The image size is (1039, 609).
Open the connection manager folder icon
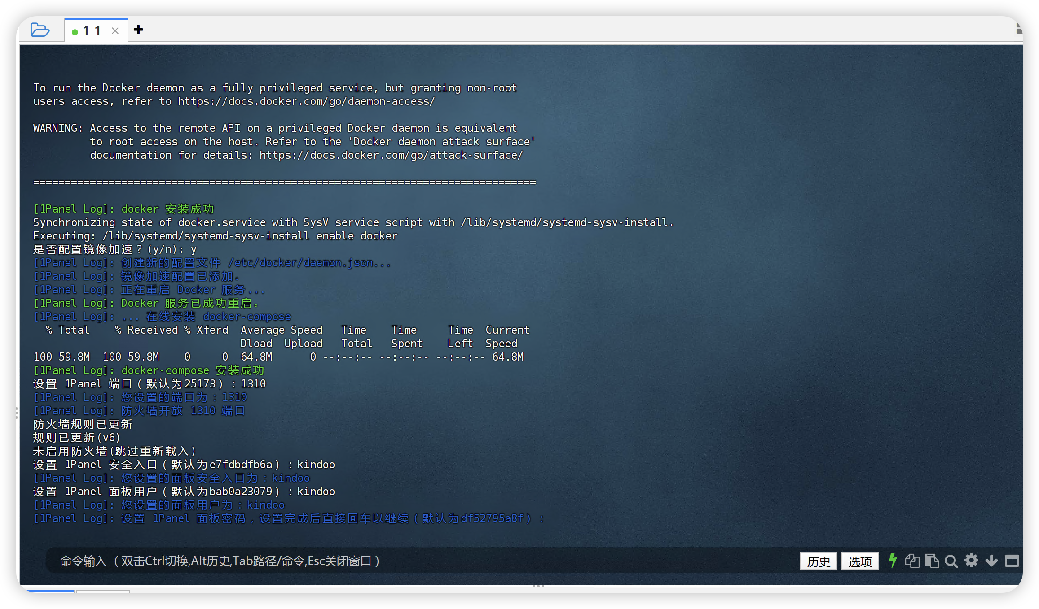pyautogui.click(x=40, y=30)
